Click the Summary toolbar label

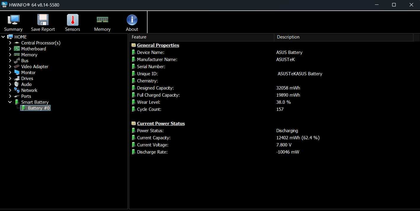click(x=13, y=29)
